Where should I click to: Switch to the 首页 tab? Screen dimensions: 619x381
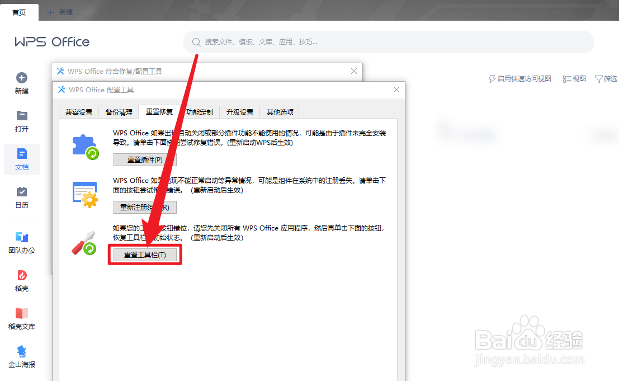pos(19,12)
